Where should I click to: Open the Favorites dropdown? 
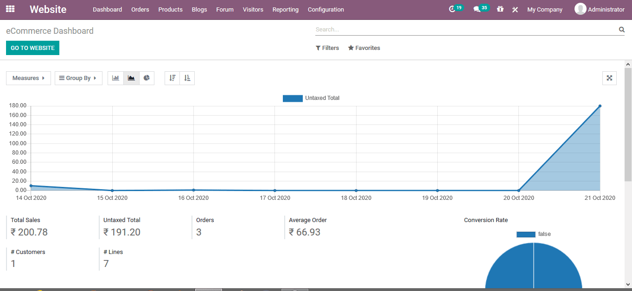pos(364,48)
